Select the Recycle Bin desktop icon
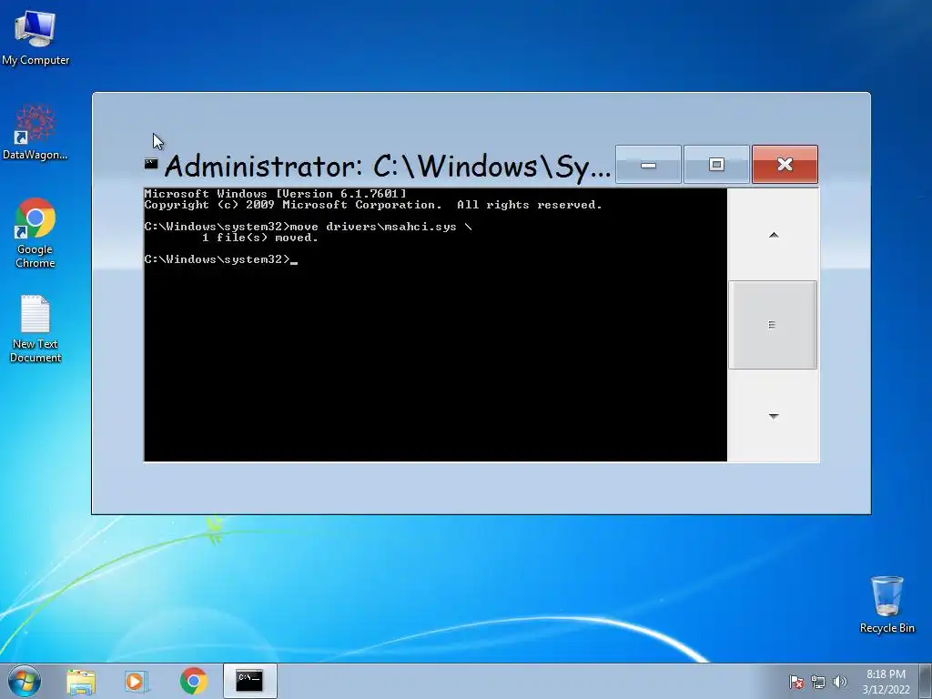Viewport: 932px width, 699px height. (x=886, y=604)
